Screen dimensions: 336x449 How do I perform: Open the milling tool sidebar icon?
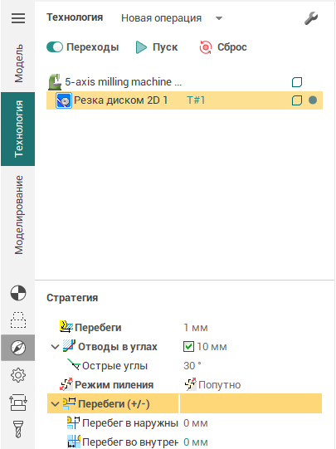pyautogui.click(x=18, y=429)
